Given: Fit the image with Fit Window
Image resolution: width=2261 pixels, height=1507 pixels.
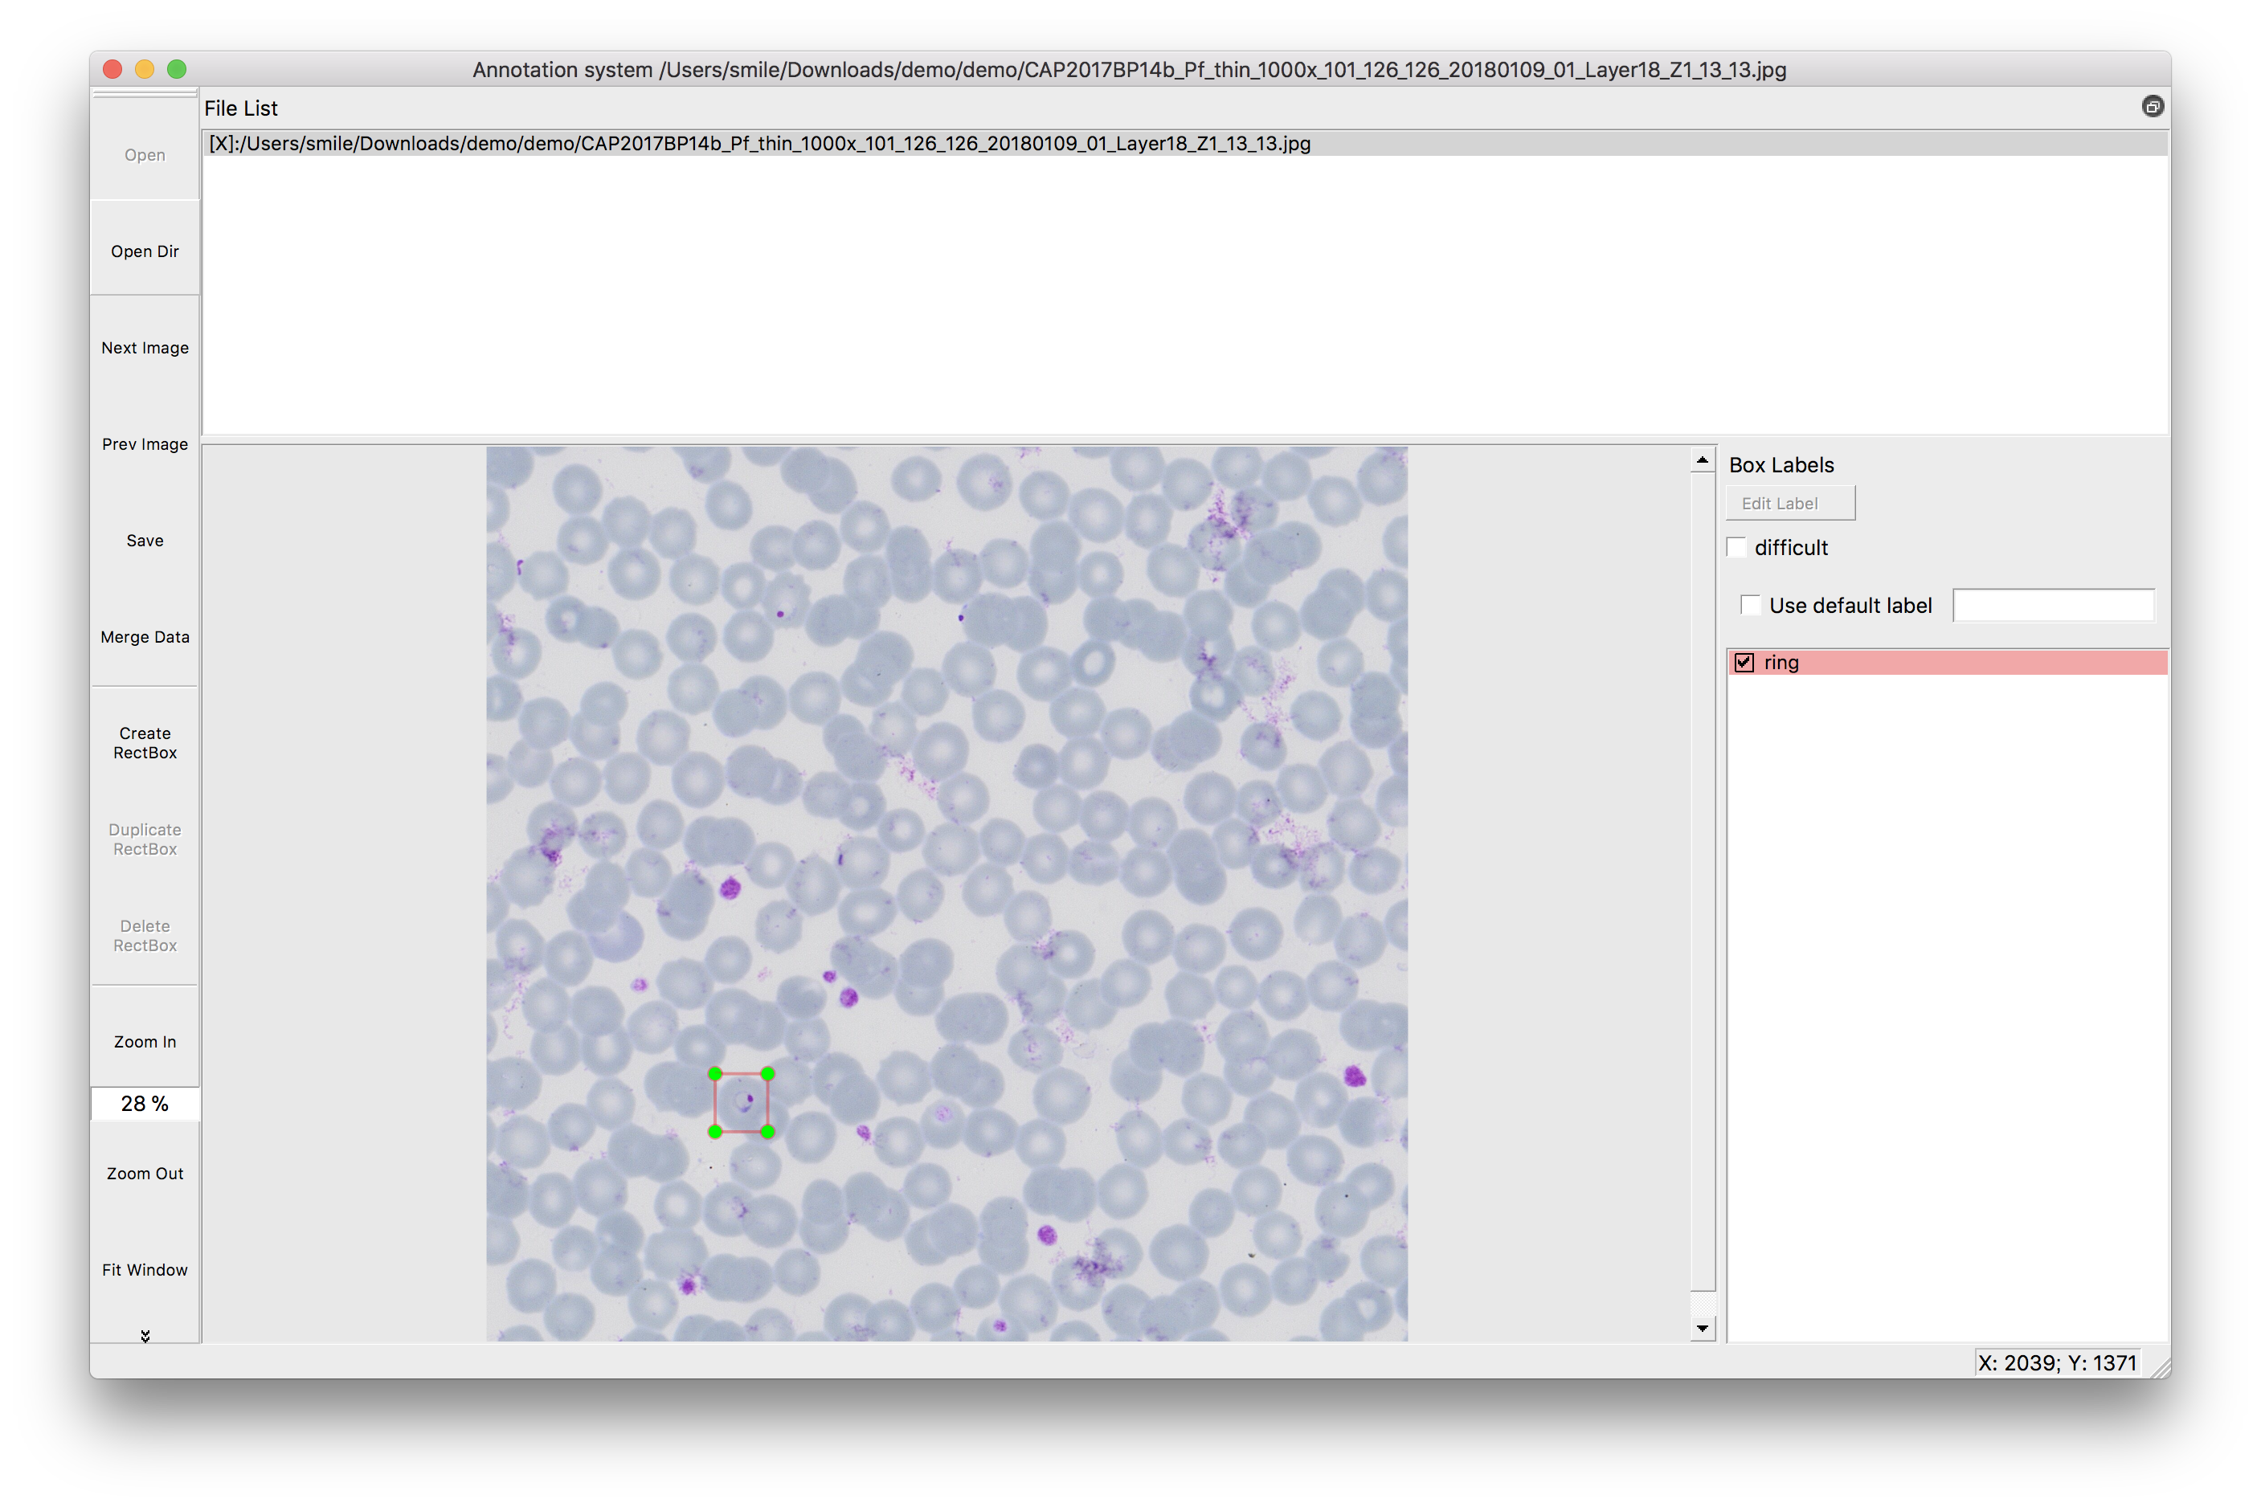Looking at the screenshot, I should pyautogui.click(x=144, y=1268).
